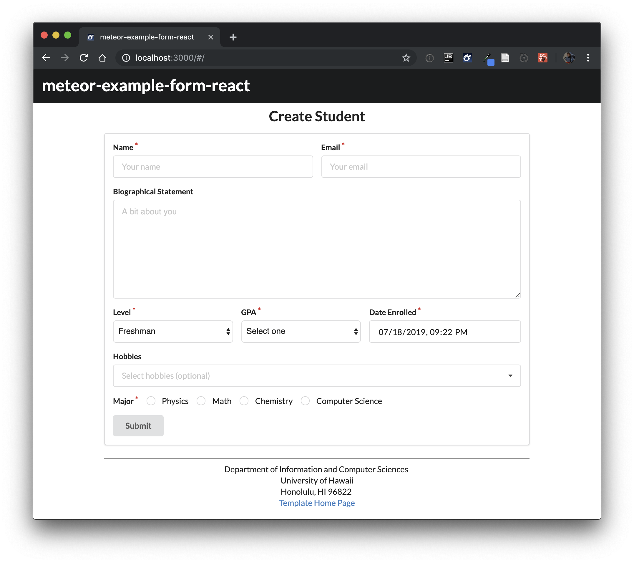Click the site info icon in address bar
The image size is (634, 563).
[126, 58]
